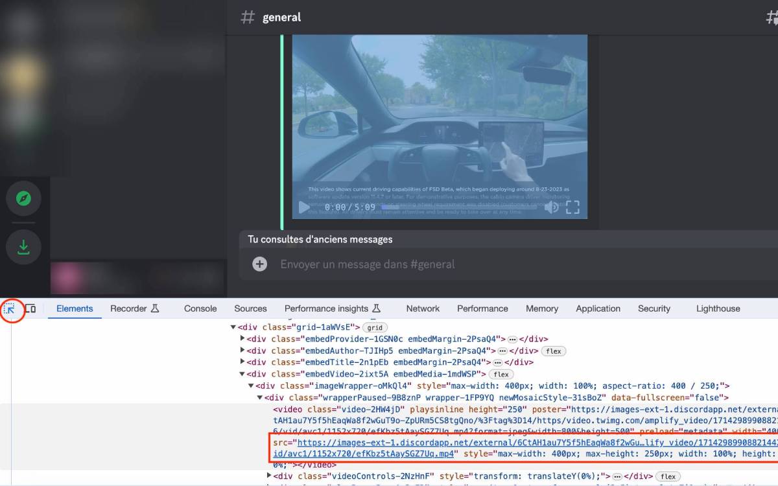778x486 pixels.
Task: Open the Security tab
Action: (654, 308)
